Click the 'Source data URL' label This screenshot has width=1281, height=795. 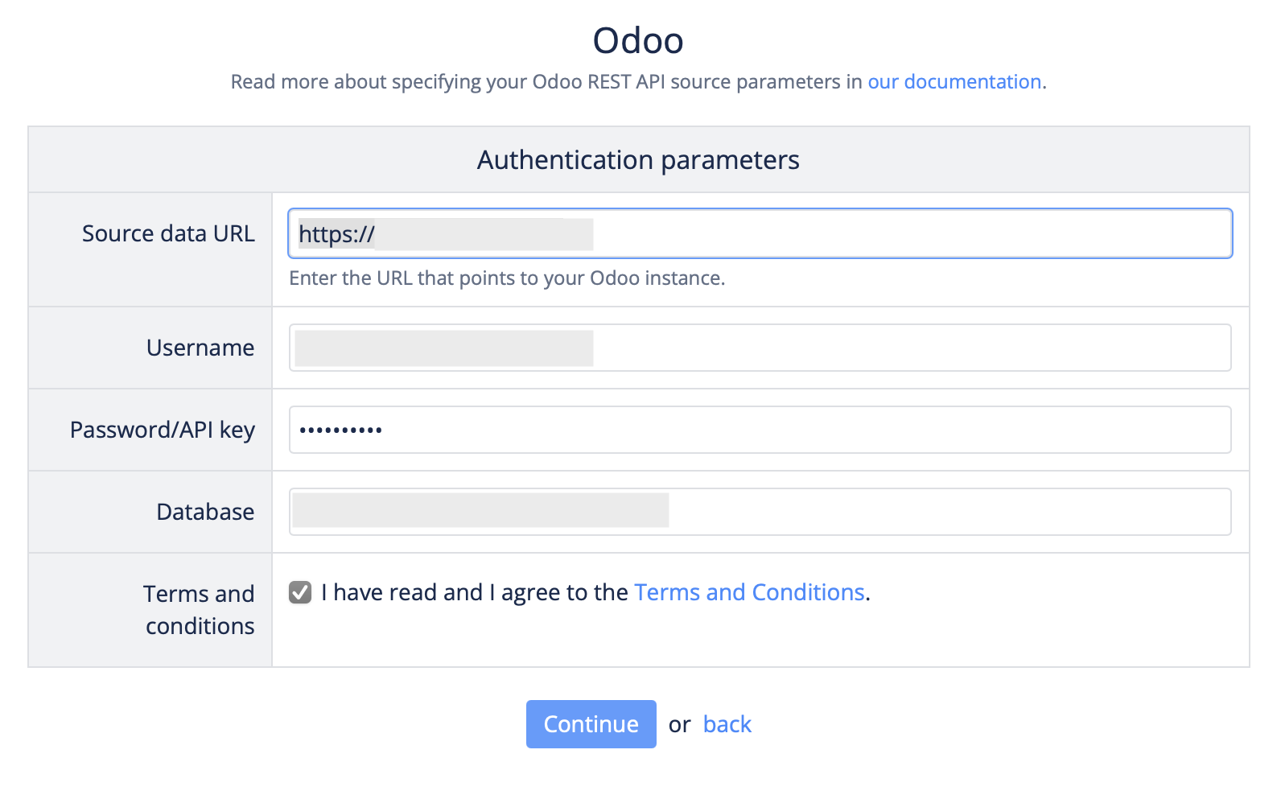168,233
